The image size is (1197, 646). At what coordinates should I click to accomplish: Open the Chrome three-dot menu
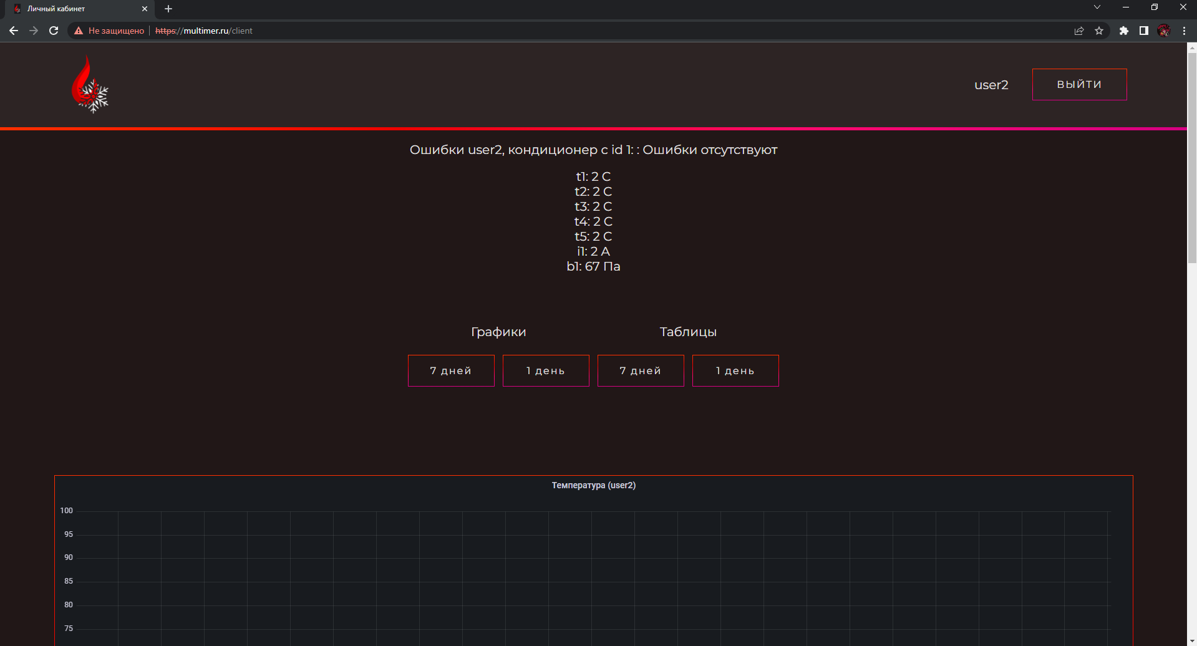click(1184, 31)
